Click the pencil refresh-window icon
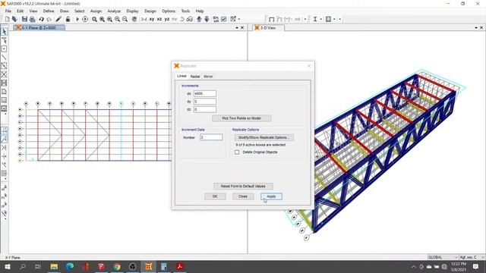 coord(58,19)
